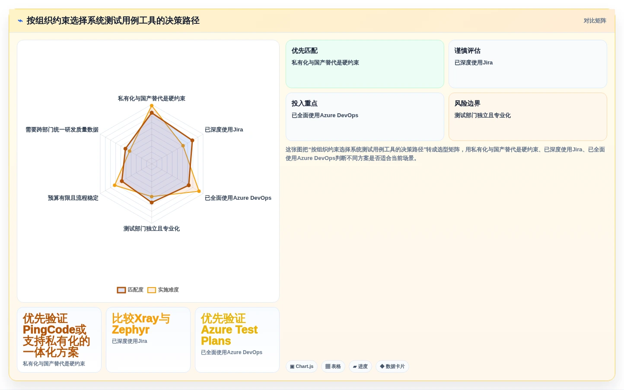Click the 进度 tag chip
This screenshot has height=390, width=624.
[360, 367]
